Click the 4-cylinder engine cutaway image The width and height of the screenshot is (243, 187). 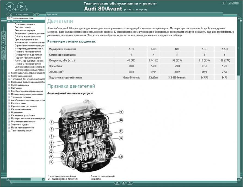[86, 136]
